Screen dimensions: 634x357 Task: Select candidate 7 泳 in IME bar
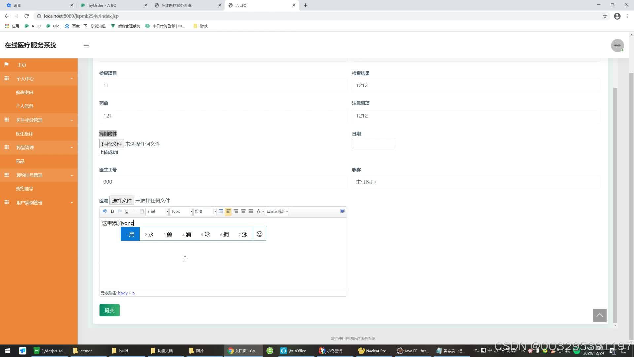pyautogui.click(x=243, y=234)
